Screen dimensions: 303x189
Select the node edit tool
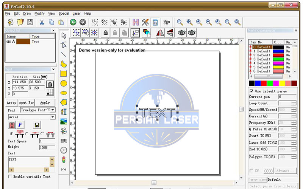pyautogui.click(x=64, y=45)
